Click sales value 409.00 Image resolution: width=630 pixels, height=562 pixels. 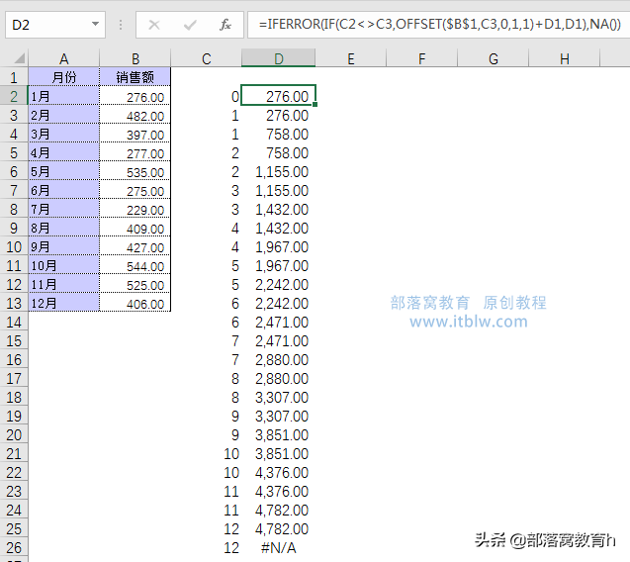[x=135, y=228]
